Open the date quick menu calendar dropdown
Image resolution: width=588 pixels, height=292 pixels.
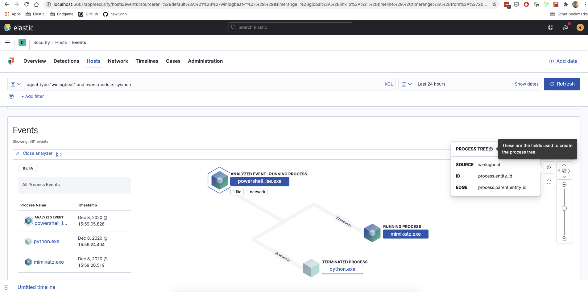(x=407, y=84)
